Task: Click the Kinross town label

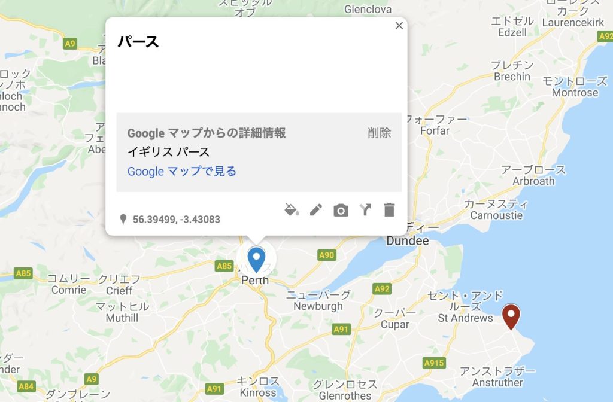Action: pyautogui.click(x=257, y=392)
